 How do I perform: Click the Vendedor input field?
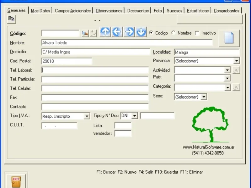(x=123, y=133)
